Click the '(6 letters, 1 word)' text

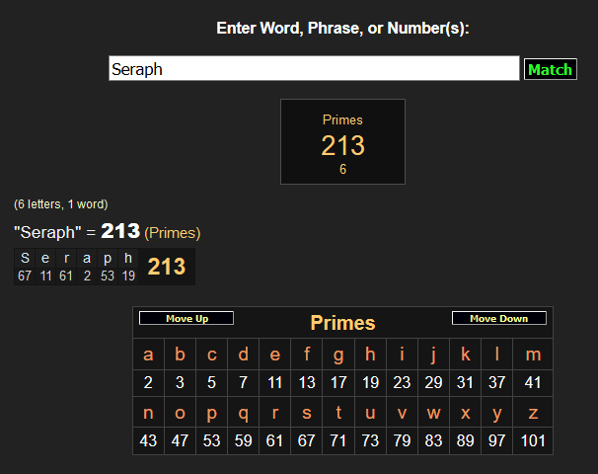(61, 204)
